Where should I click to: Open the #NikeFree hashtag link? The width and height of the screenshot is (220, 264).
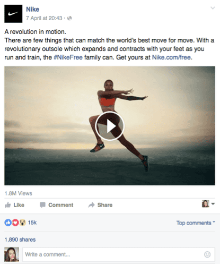pyautogui.click(x=68, y=57)
